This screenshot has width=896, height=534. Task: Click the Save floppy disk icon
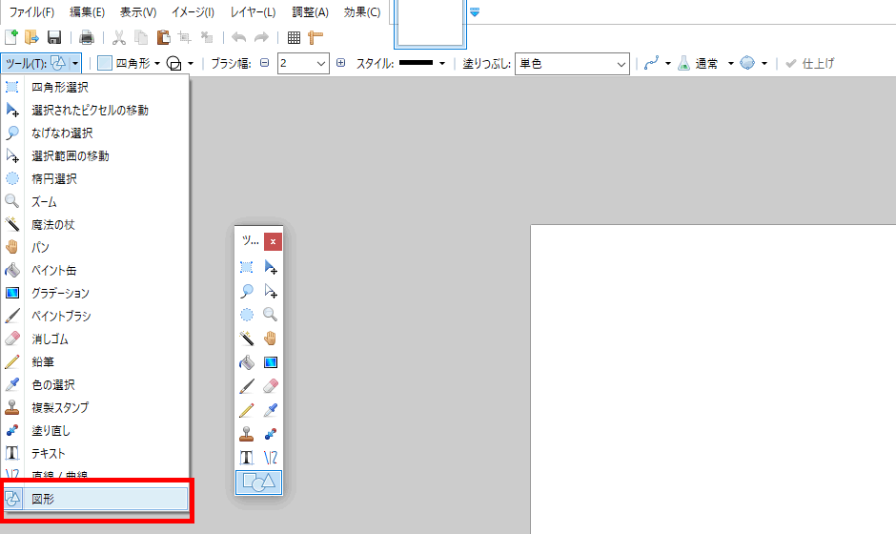tap(54, 38)
